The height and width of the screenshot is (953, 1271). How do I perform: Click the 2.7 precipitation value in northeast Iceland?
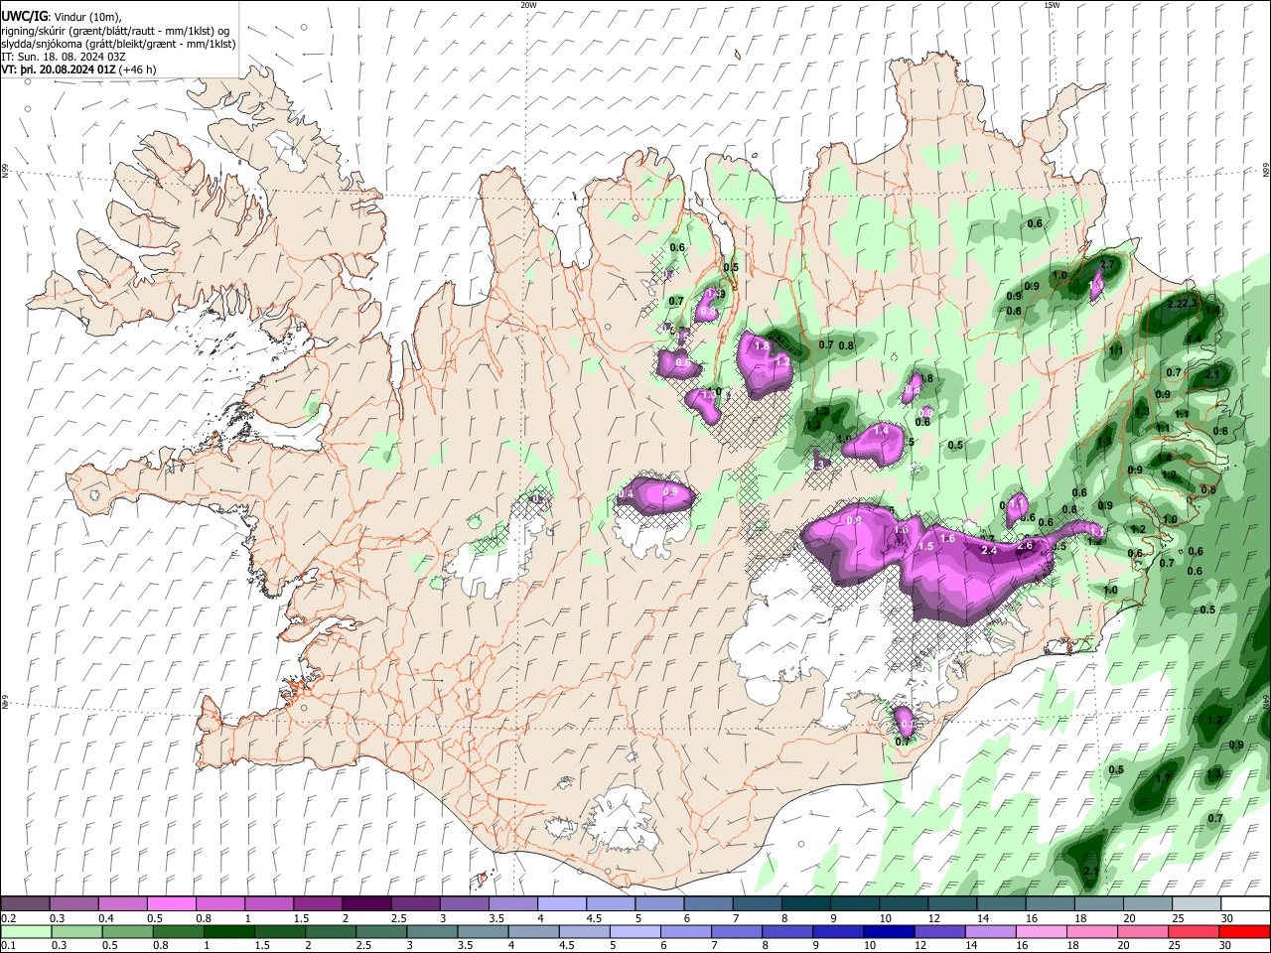coord(1107,264)
